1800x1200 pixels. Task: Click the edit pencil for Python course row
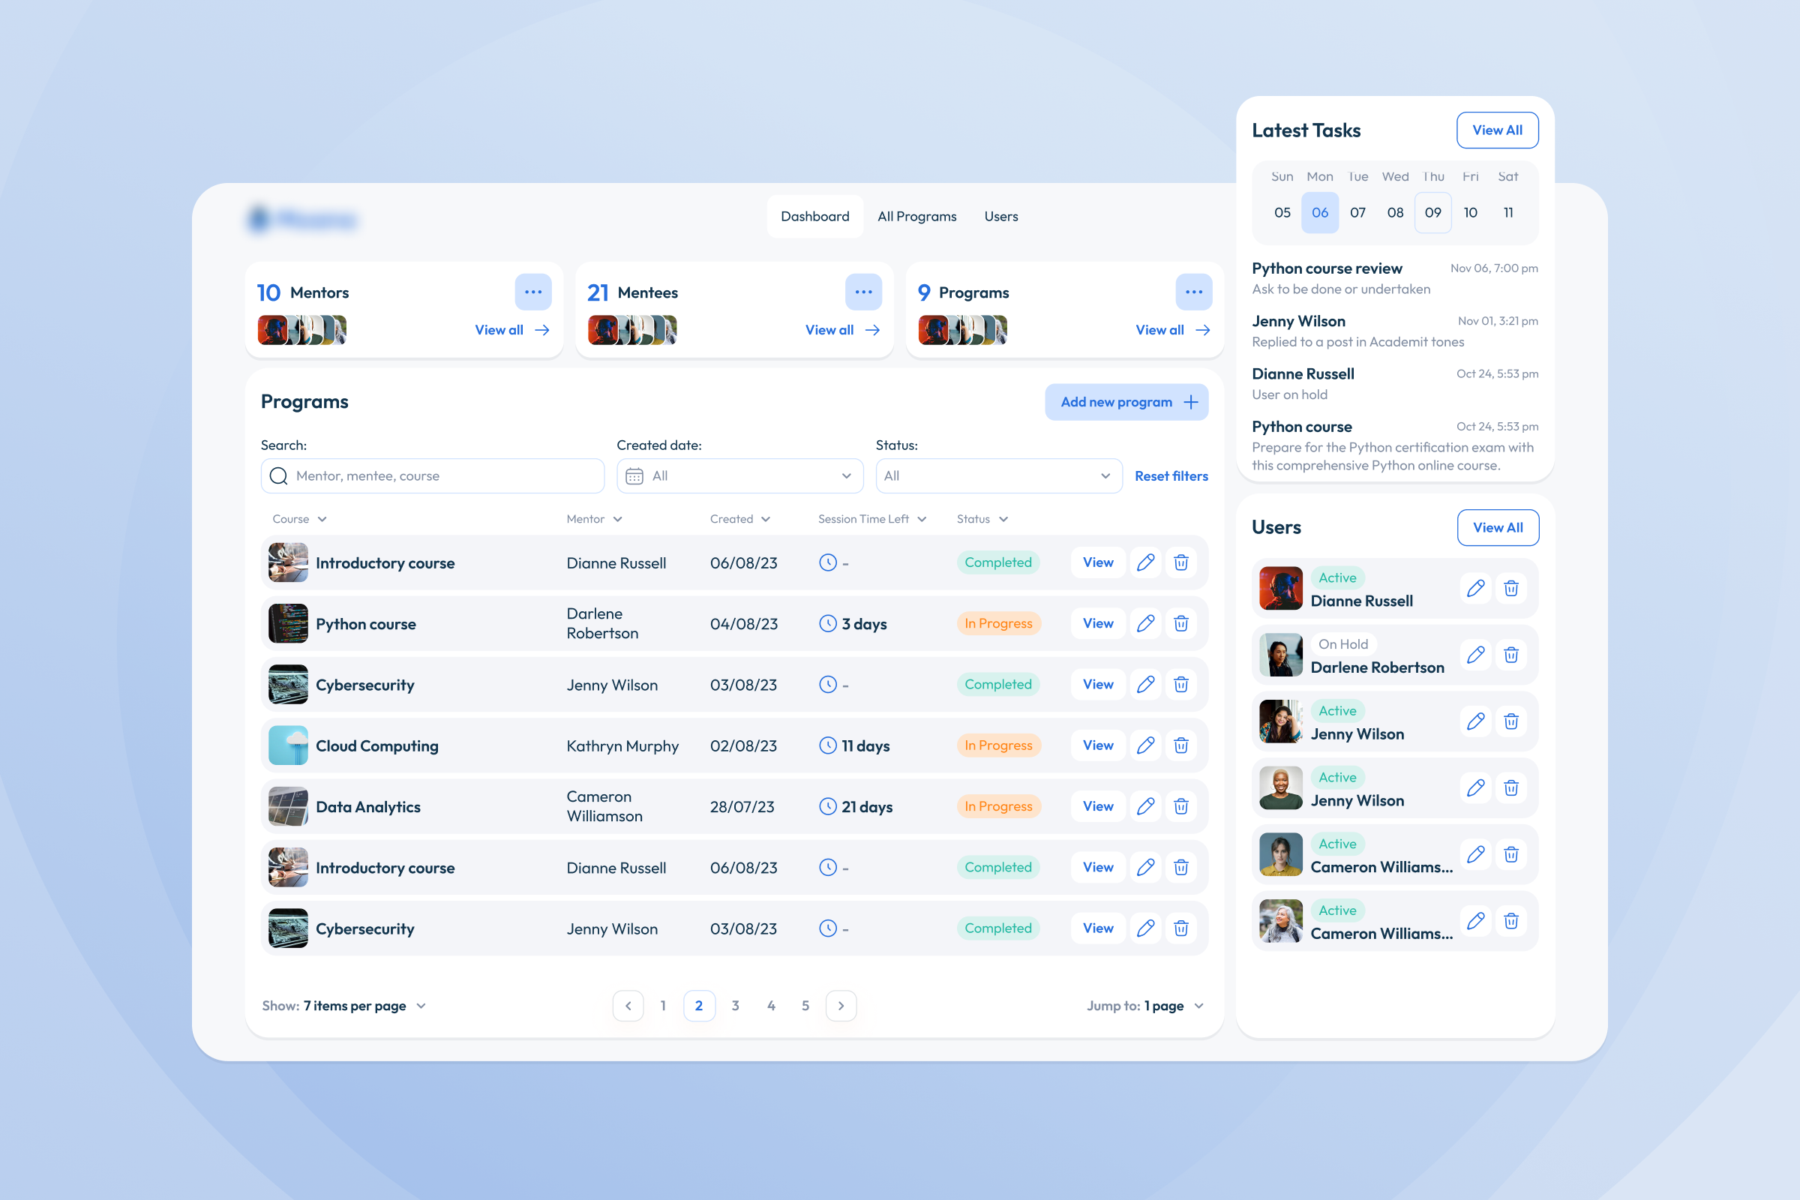click(1145, 624)
